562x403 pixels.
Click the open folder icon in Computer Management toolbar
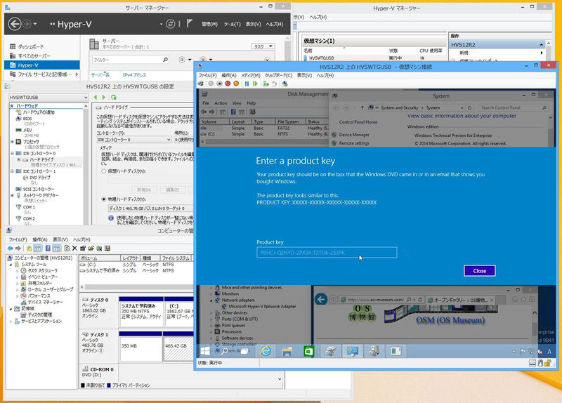coord(91,249)
